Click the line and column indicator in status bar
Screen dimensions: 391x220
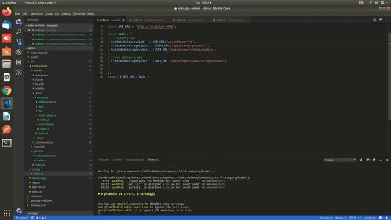pos(326,218)
